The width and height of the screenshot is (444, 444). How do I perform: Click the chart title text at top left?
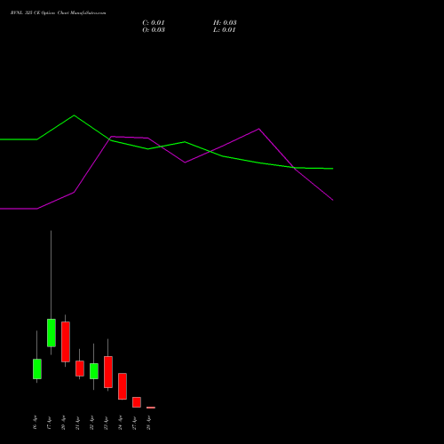point(58,13)
